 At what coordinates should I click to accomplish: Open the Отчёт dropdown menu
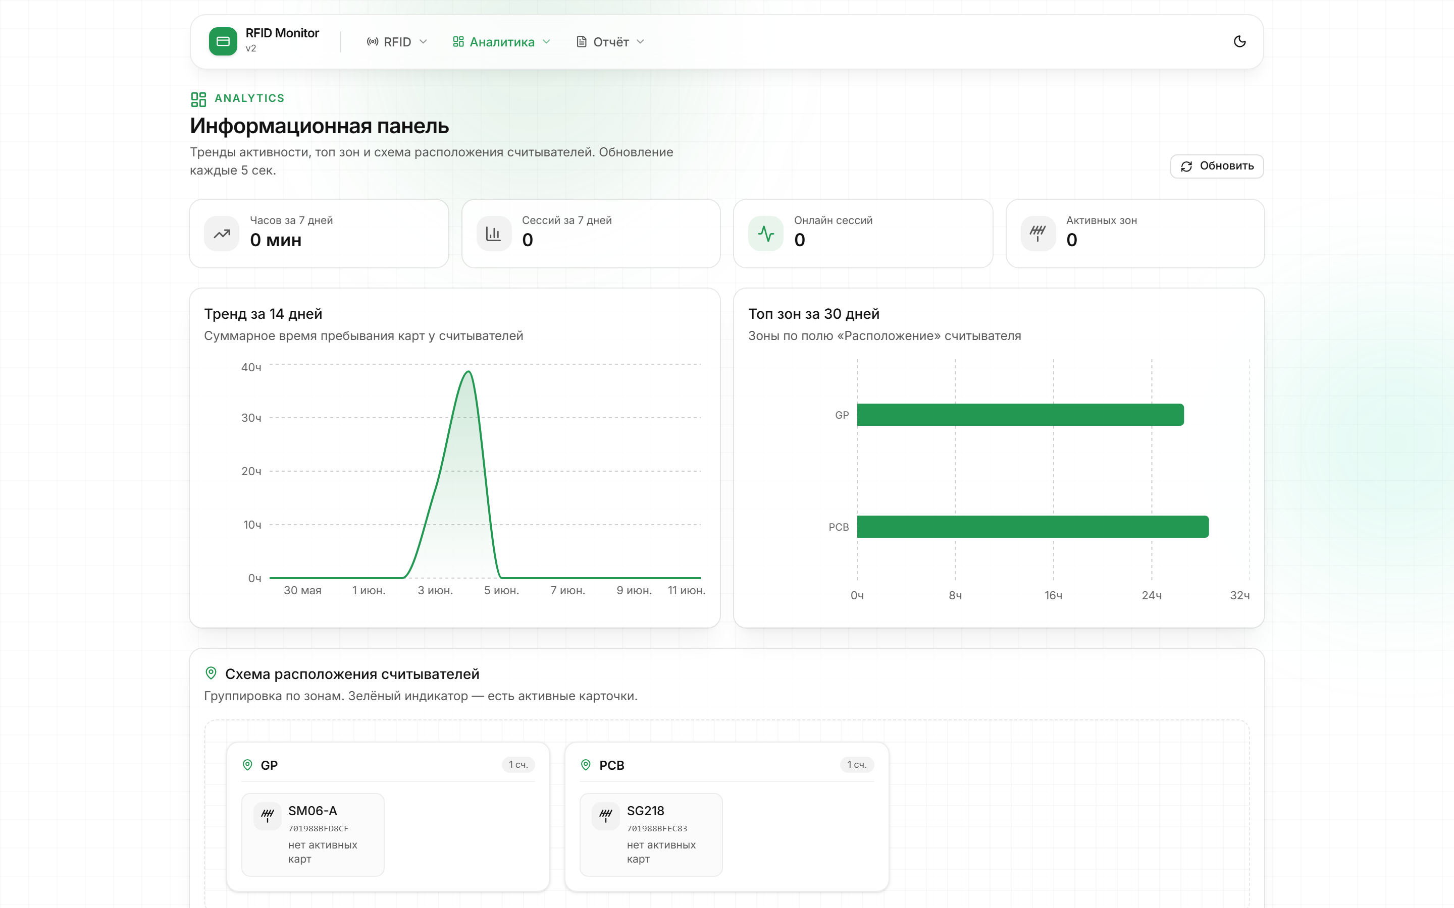(610, 42)
